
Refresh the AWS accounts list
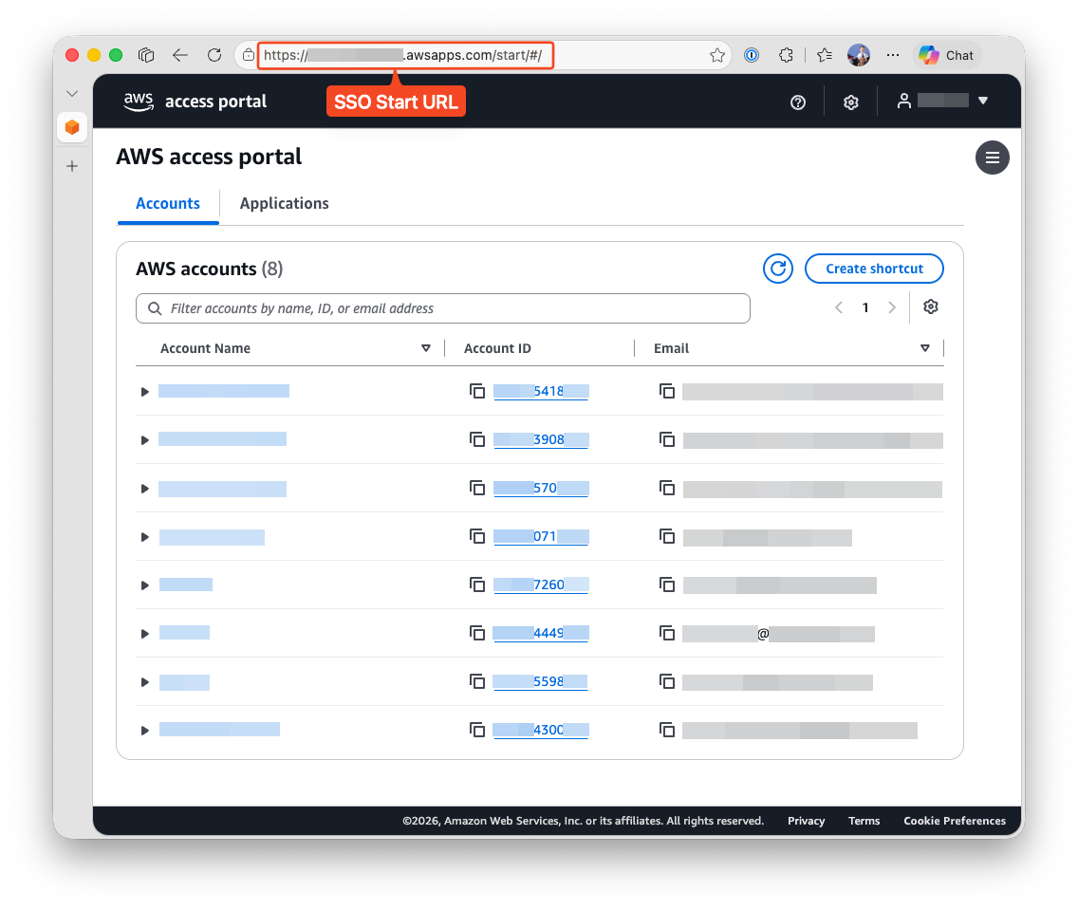777,269
